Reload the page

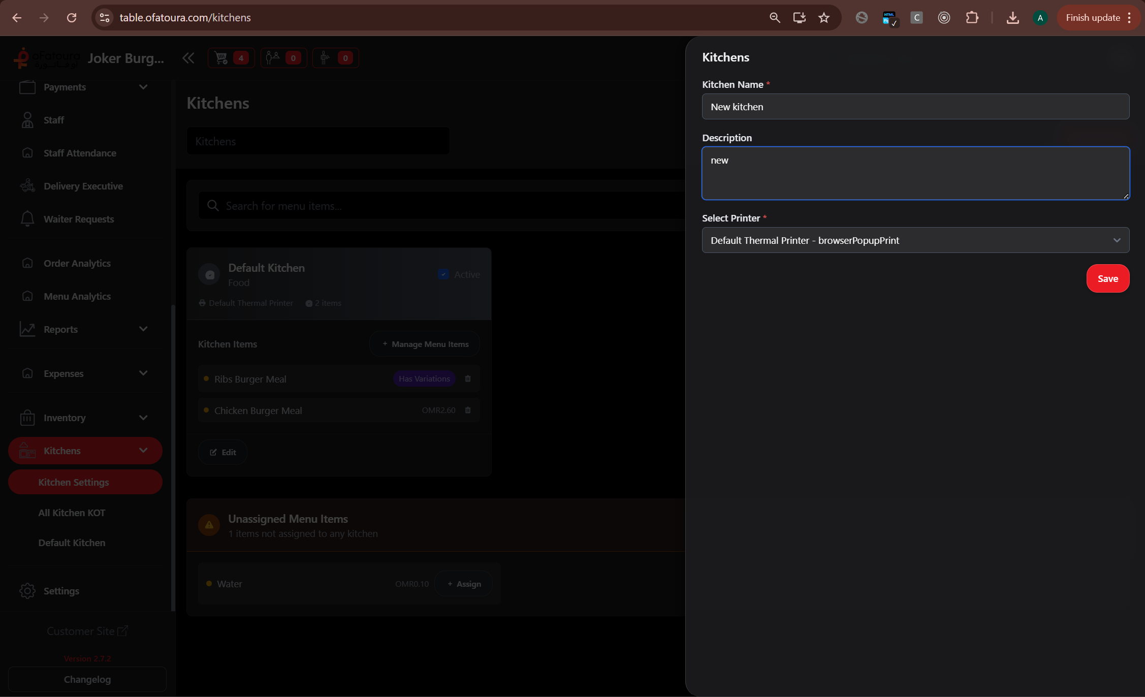72,18
